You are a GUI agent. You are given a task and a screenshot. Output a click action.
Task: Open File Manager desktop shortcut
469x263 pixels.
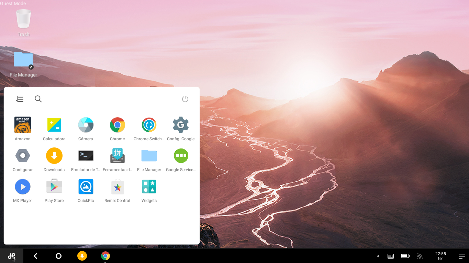pos(23,64)
